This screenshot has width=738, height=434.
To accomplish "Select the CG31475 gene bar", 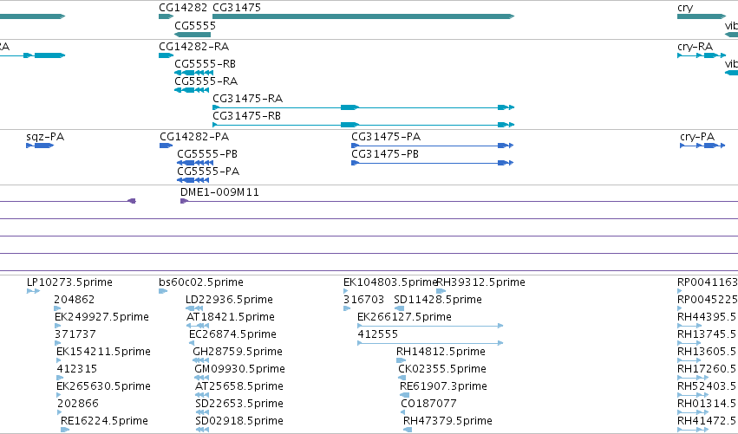I will coord(363,16).
